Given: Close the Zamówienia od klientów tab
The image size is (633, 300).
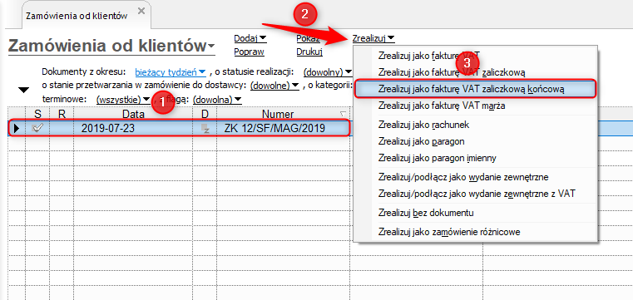Looking at the screenshot, I should 141,12.
